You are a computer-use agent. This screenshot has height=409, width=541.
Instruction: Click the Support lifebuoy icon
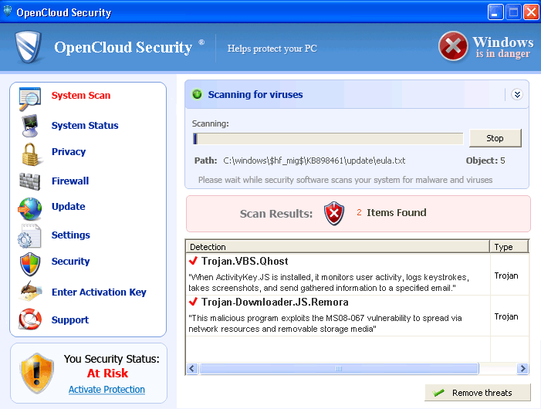(x=30, y=319)
